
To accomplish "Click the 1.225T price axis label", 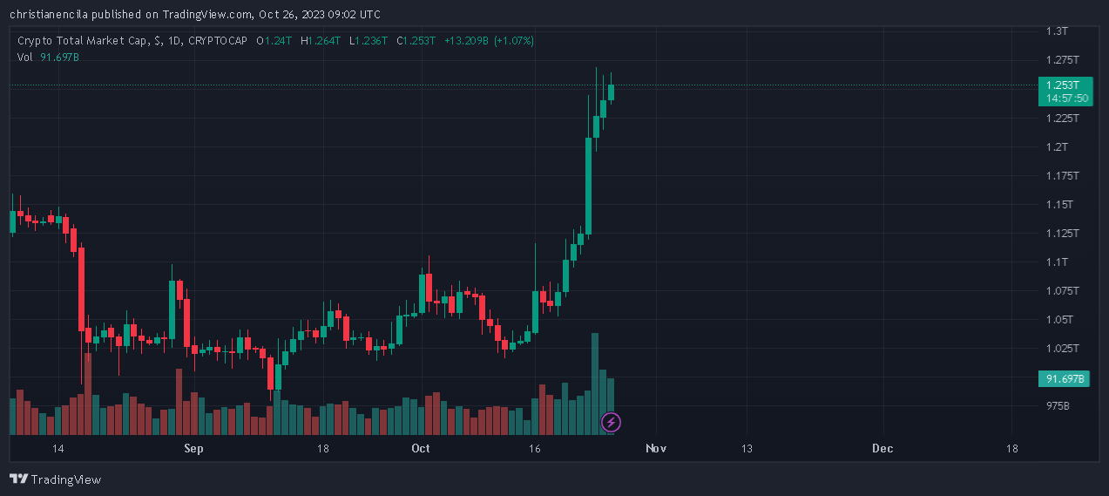I will [1063, 118].
